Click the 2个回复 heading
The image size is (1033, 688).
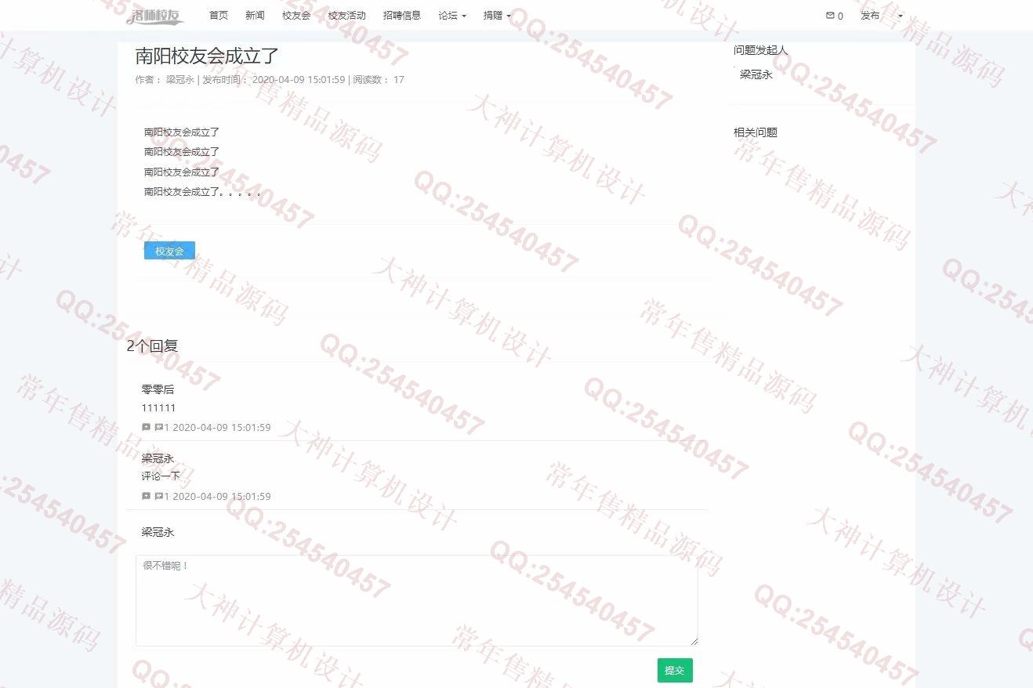[153, 346]
